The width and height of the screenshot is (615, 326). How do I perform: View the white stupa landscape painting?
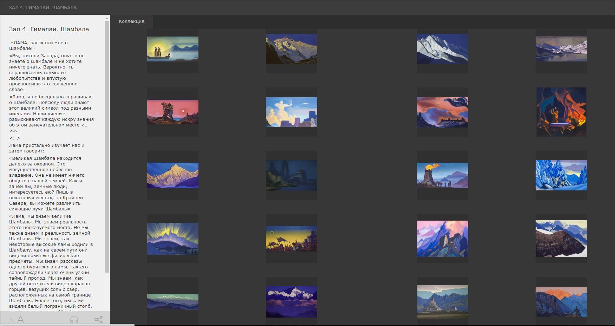[442, 302]
